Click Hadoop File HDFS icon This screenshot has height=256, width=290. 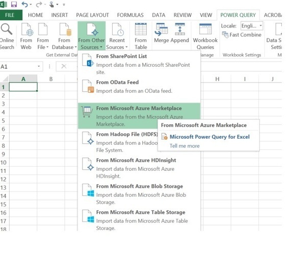(88, 138)
